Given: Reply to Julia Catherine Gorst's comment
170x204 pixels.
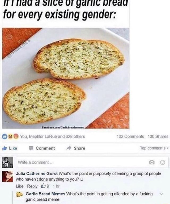Looking at the screenshot, I should pos(32,186).
